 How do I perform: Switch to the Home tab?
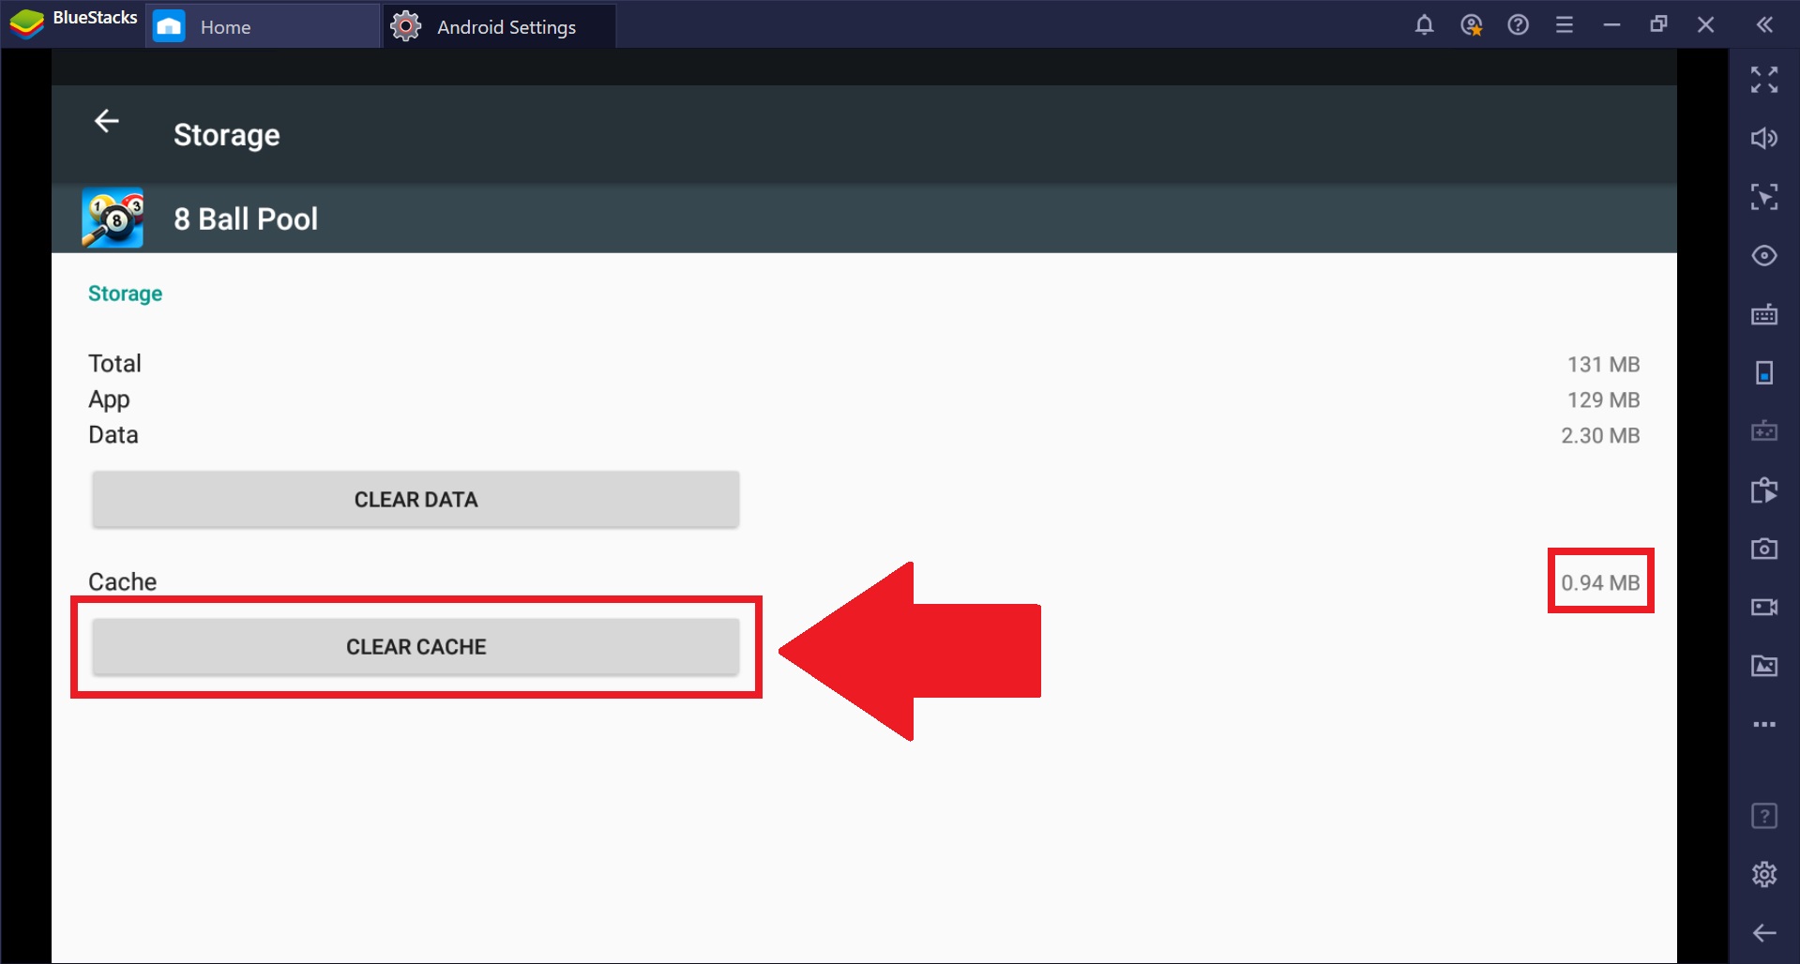point(263,26)
